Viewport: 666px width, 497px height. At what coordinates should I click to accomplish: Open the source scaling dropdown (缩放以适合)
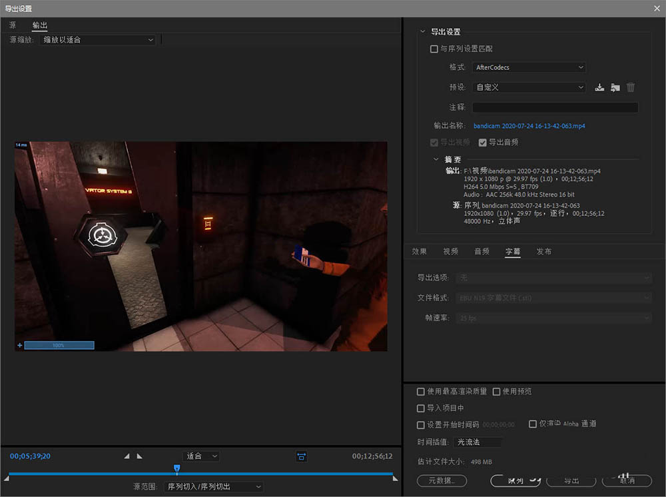pos(98,40)
